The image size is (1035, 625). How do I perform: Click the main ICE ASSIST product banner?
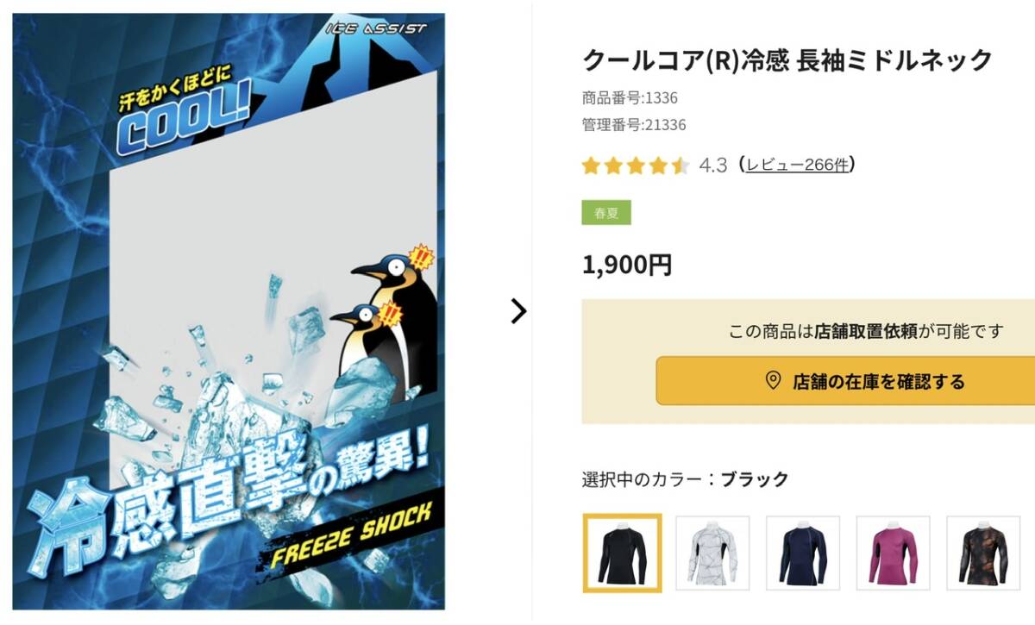click(x=229, y=311)
